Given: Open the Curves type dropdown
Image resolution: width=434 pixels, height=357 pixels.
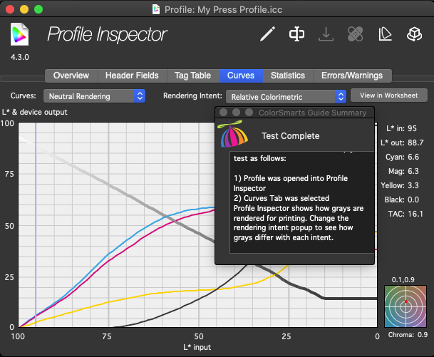Looking at the screenshot, I should [95, 95].
